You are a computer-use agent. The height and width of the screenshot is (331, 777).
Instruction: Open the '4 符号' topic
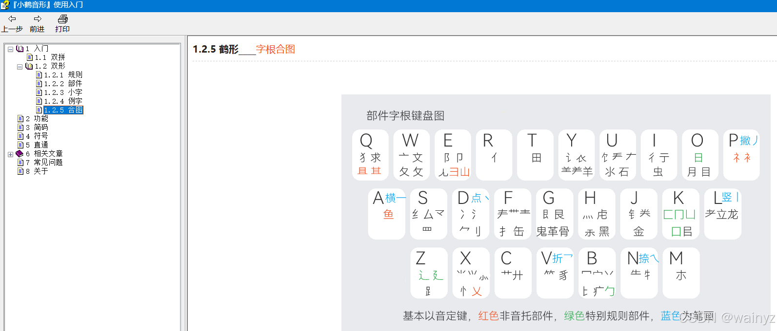(x=37, y=136)
